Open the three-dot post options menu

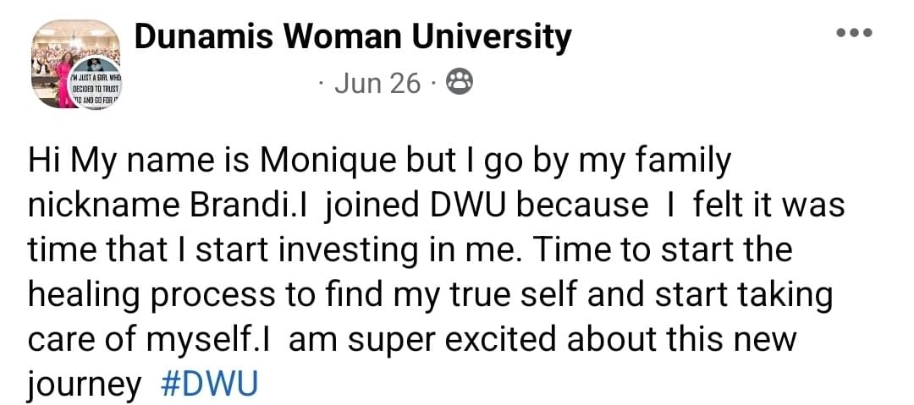coord(854,33)
